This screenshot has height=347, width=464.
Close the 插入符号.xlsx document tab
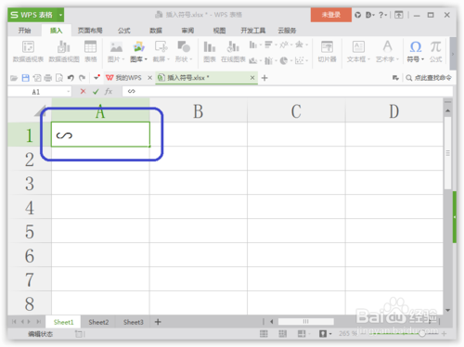click(x=252, y=78)
